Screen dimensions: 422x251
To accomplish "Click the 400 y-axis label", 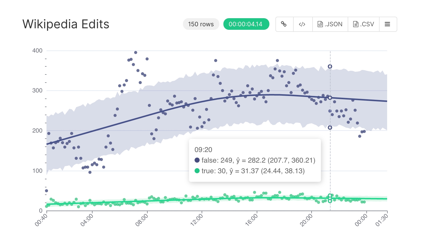I will pyautogui.click(x=37, y=51).
